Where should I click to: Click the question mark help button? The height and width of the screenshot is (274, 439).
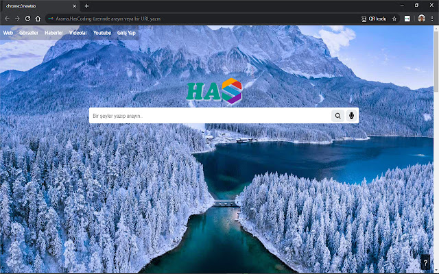(x=425, y=262)
